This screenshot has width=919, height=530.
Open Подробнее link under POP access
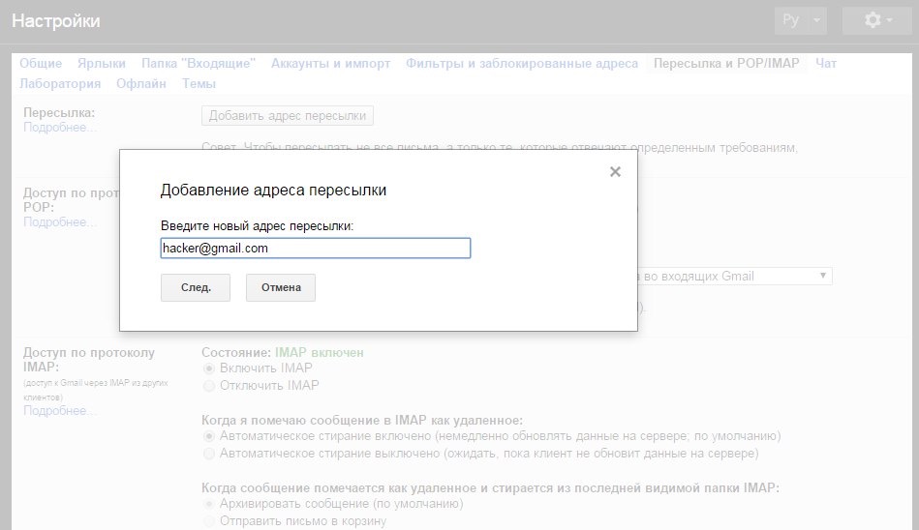coord(60,221)
